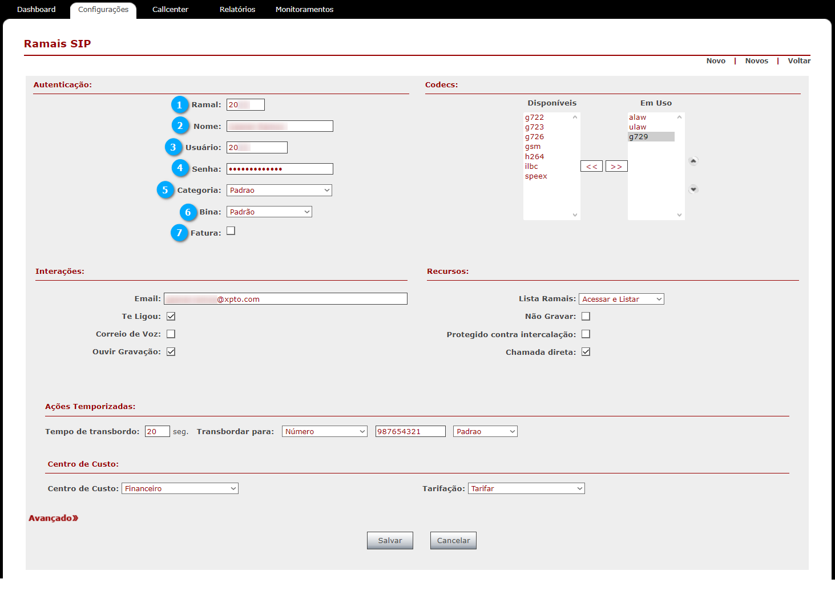Open the Categoria dropdown
The width and height of the screenshot is (835, 591).
(x=279, y=190)
